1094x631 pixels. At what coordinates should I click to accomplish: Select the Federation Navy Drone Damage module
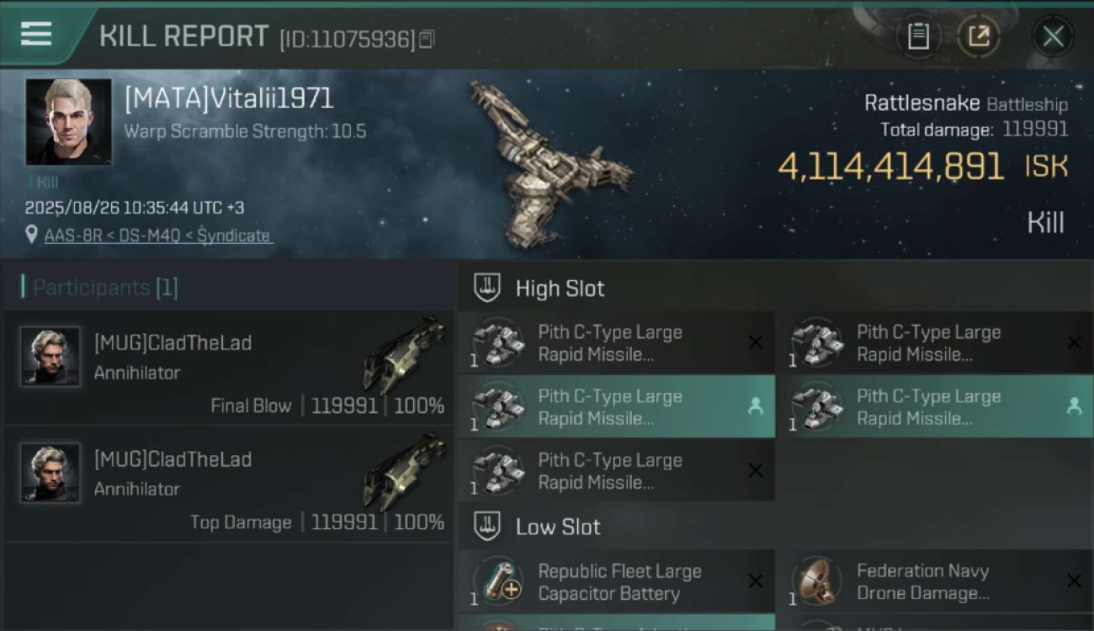(935, 581)
